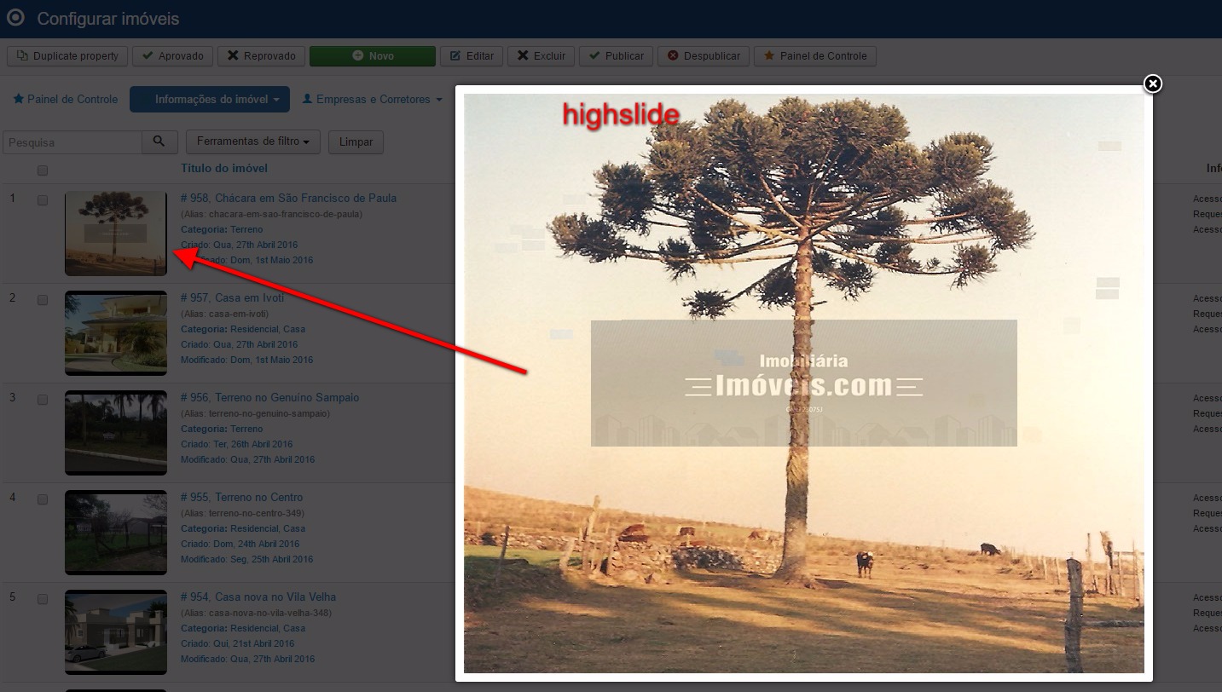Open the Painel de Controle submenu tab
Viewport: 1222px width, 692px height.
(66, 100)
